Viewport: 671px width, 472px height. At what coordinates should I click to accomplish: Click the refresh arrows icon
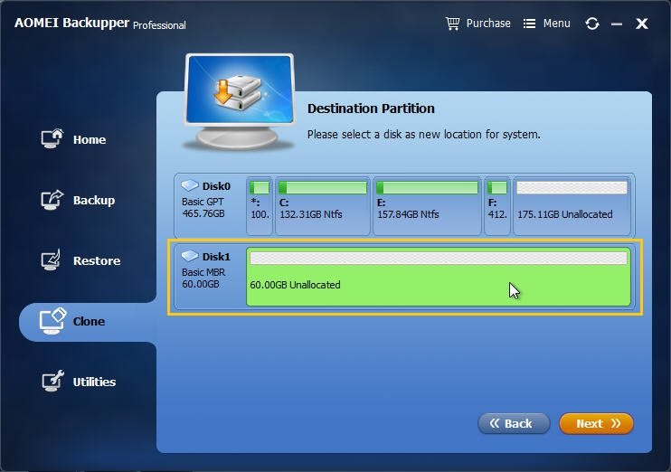tap(592, 24)
